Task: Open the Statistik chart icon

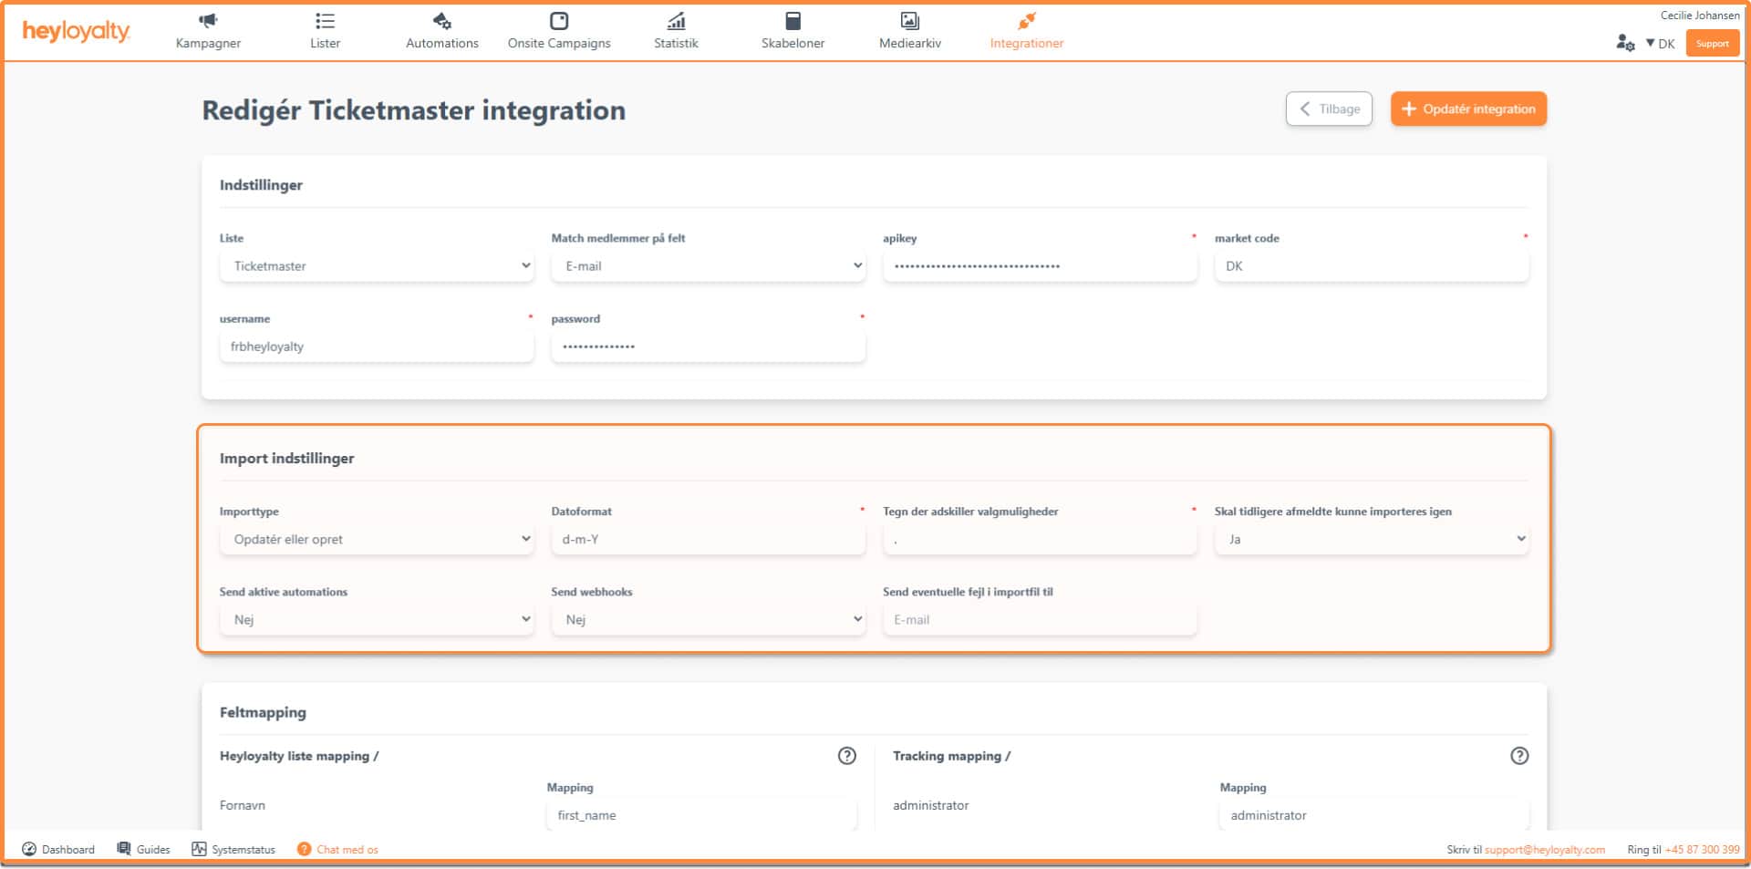Action: point(676,21)
